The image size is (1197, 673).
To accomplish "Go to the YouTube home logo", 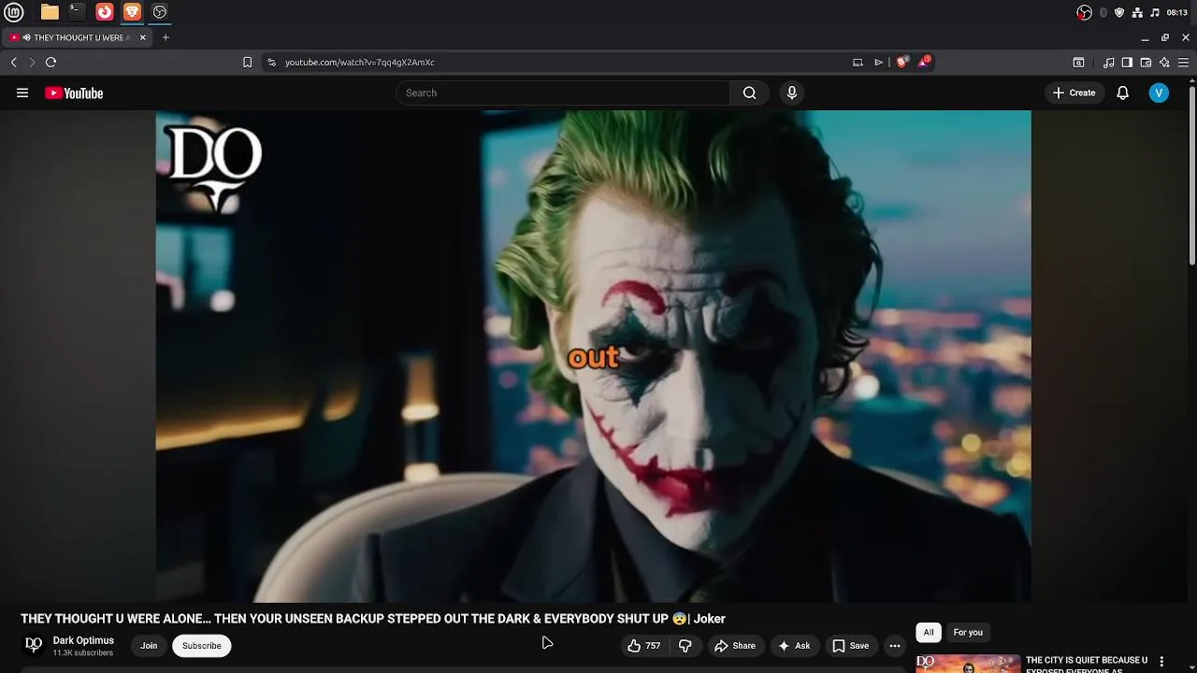I will pos(74,93).
